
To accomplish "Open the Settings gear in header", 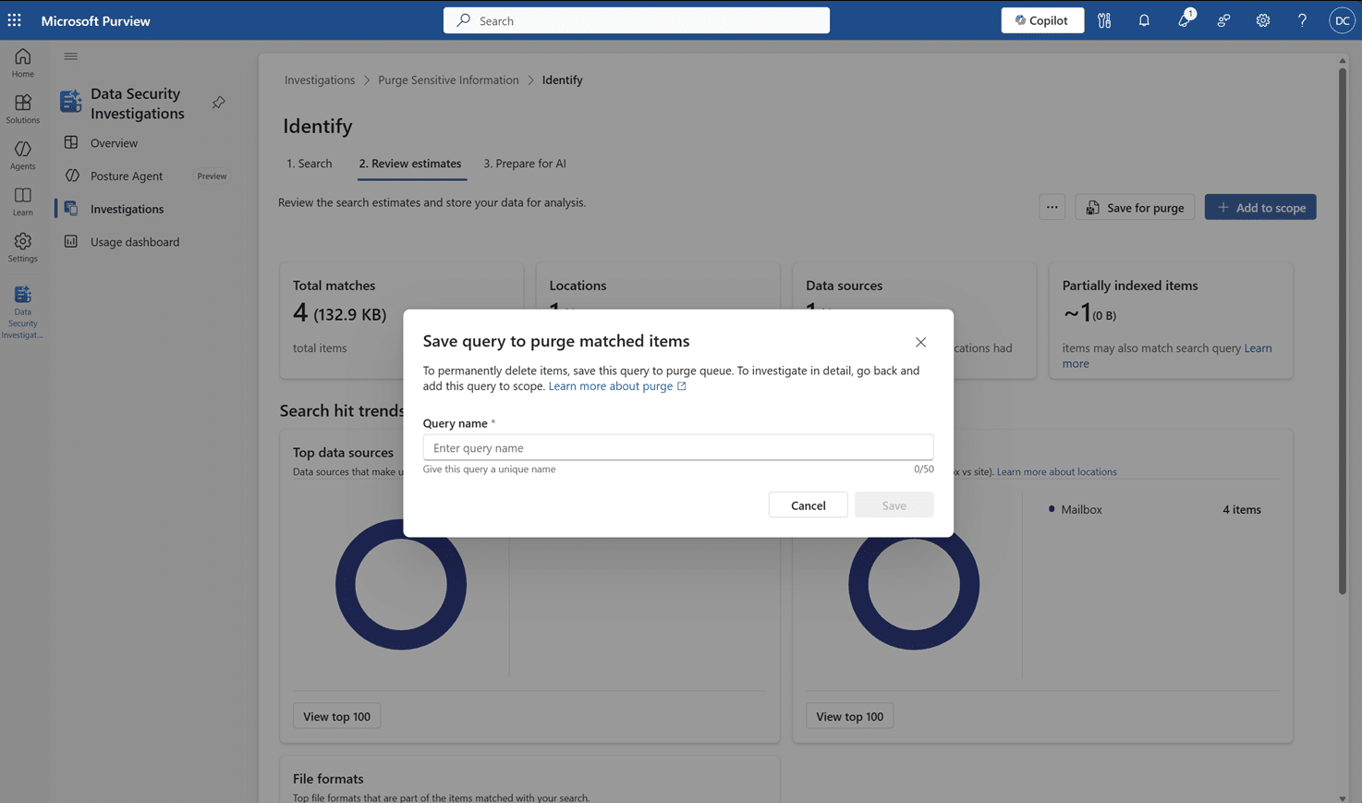I will 1262,20.
